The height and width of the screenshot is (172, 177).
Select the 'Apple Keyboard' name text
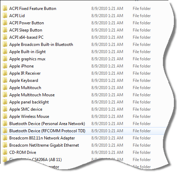coord(24,81)
